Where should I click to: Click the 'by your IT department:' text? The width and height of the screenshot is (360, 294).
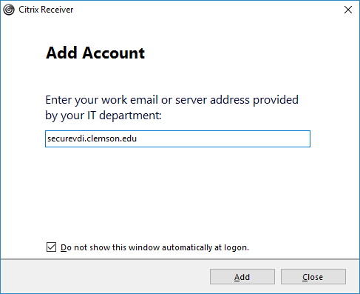coord(103,116)
